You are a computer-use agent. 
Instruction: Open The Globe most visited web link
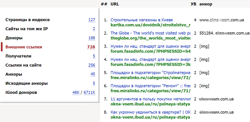click(150, 33)
